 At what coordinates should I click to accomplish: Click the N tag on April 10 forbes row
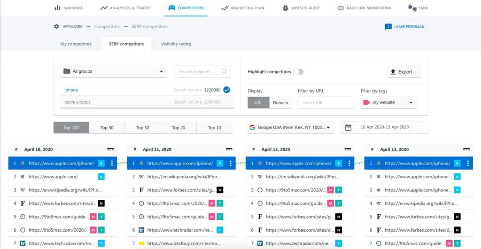click(x=101, y=203)
